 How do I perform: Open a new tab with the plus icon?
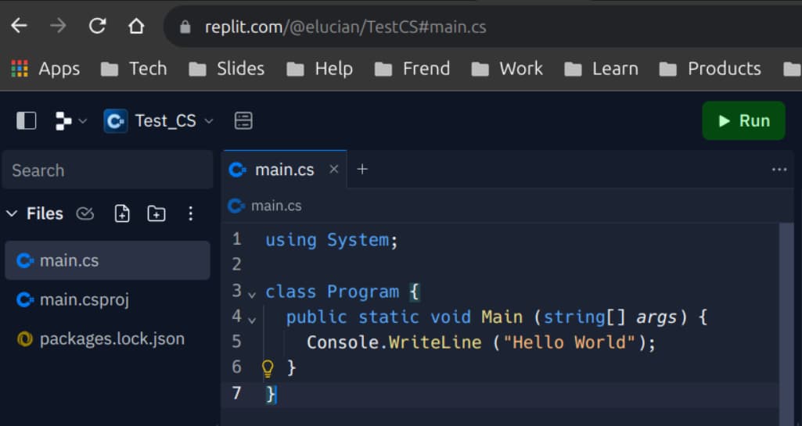tap(362, 169)
